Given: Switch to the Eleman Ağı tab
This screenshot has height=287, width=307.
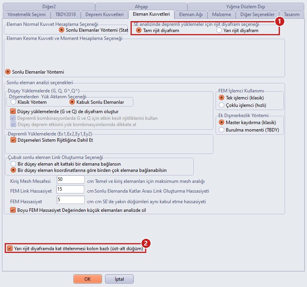Looking at the screenshot, I should click(191, 14).
